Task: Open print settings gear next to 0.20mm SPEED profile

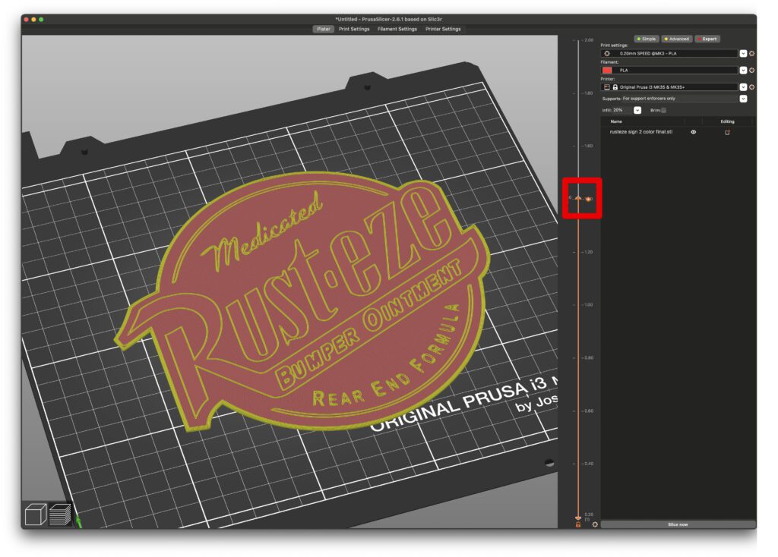Action: coord(752,53)
